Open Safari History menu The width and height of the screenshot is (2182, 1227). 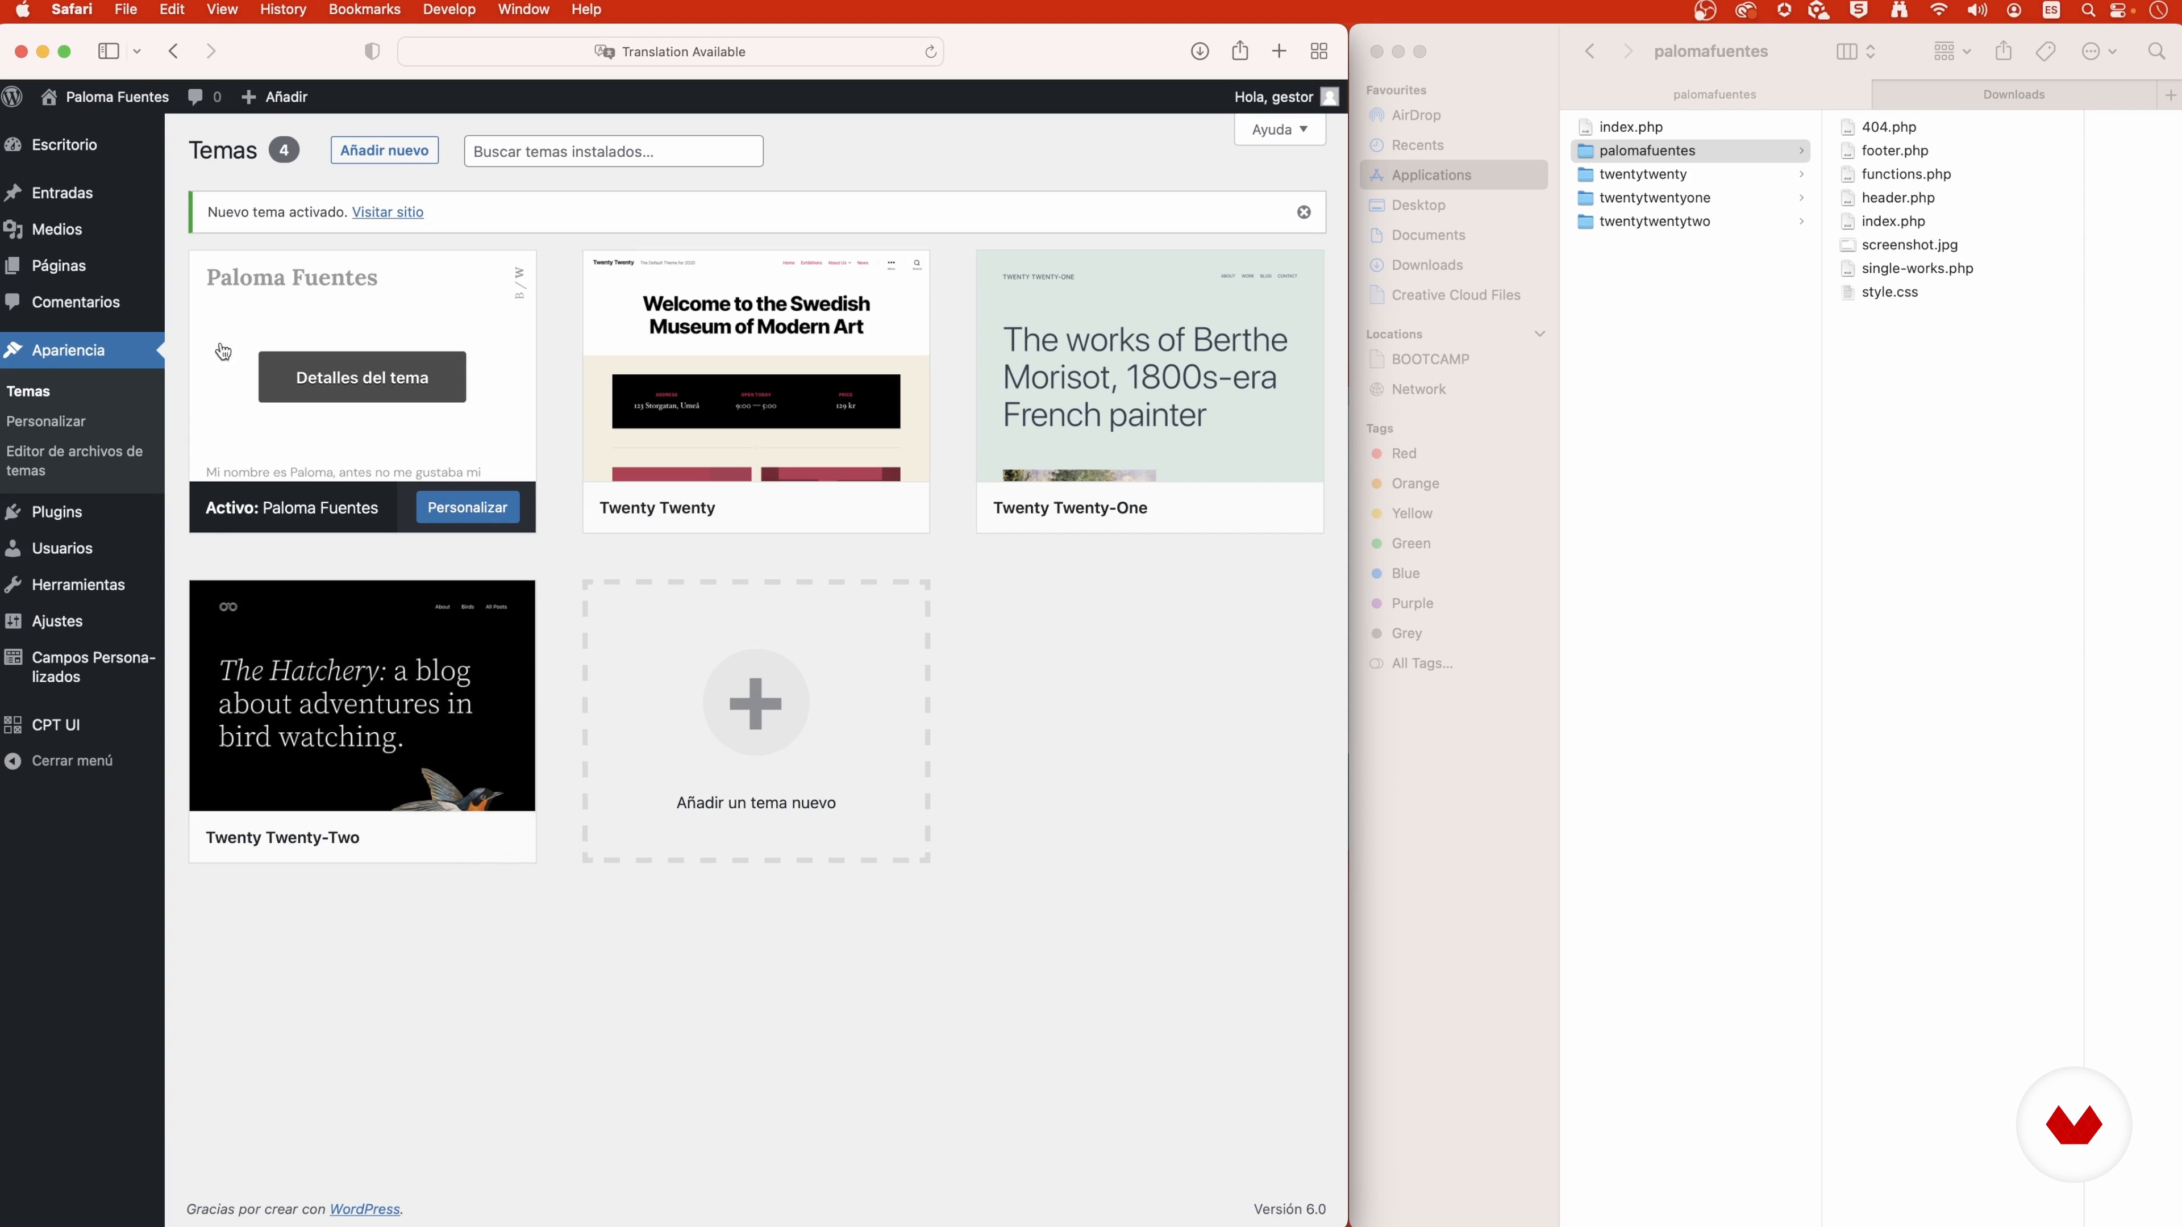coord(283,9)
